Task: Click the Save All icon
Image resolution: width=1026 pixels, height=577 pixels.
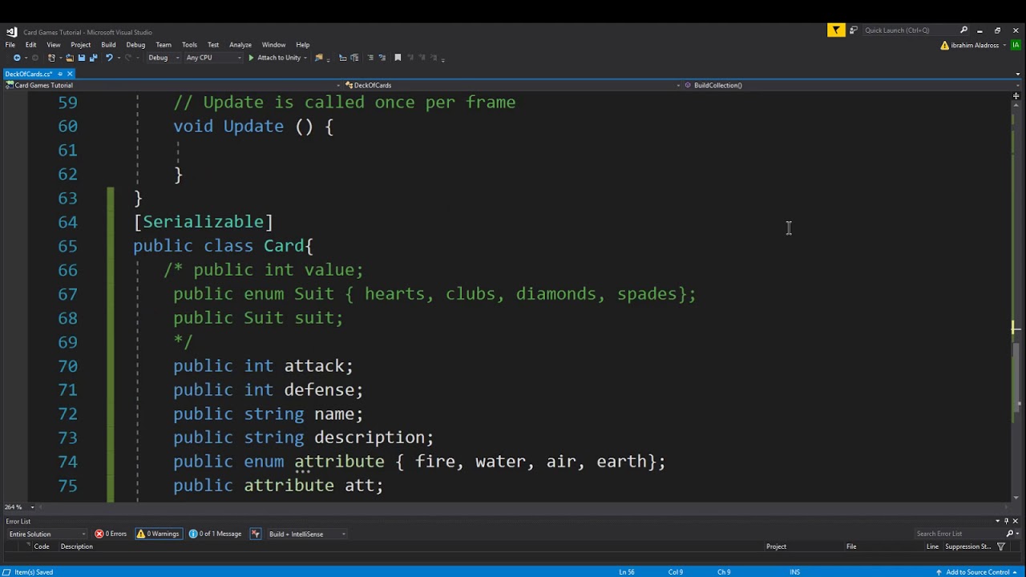Action: pyautogui.click(x=94, y=58)
